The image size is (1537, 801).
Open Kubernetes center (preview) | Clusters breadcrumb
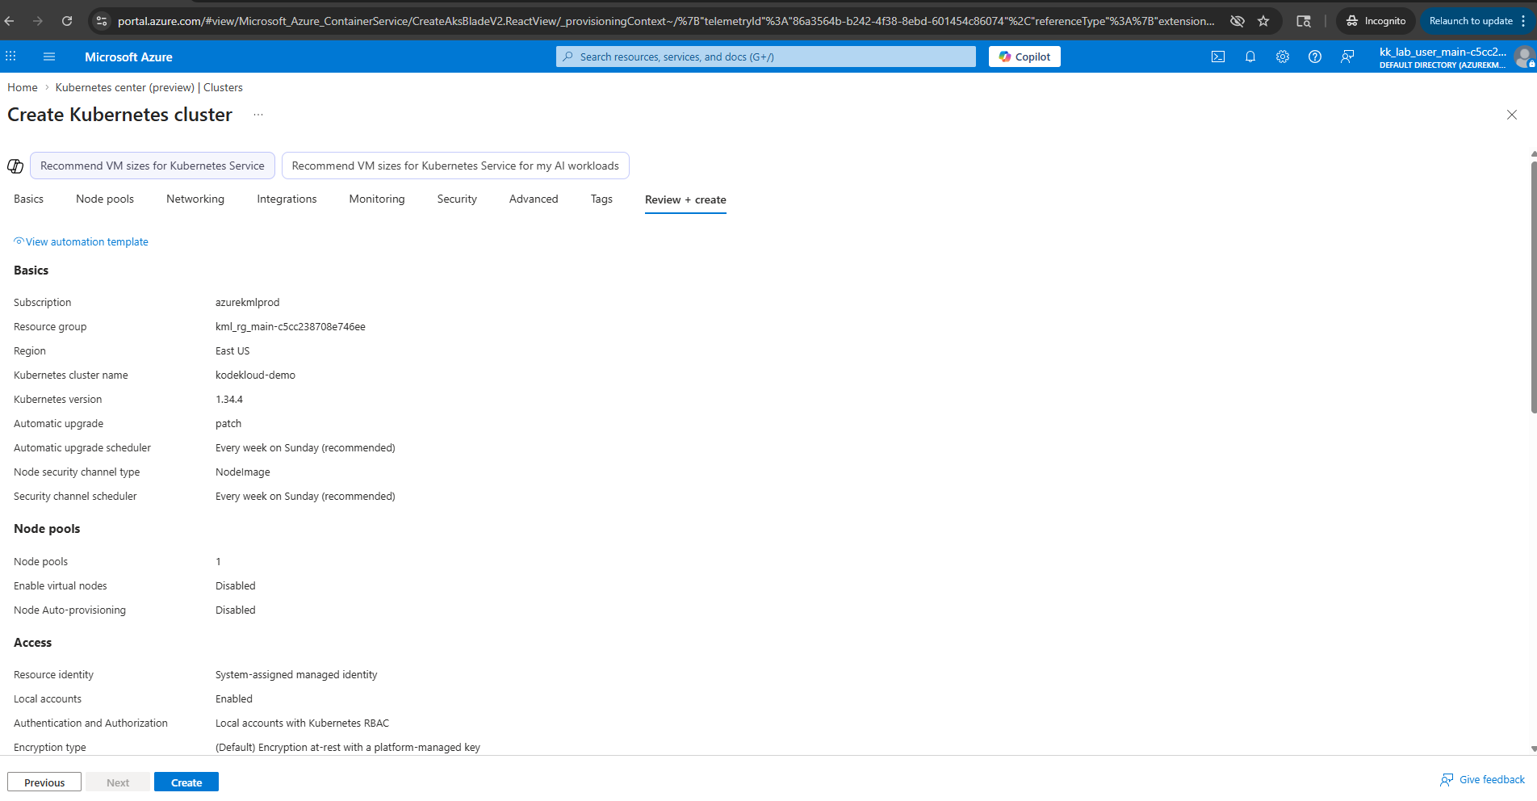pyautogui.click(x=149, y=88)
